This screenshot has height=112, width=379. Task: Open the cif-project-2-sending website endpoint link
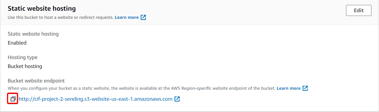point(96,99)
